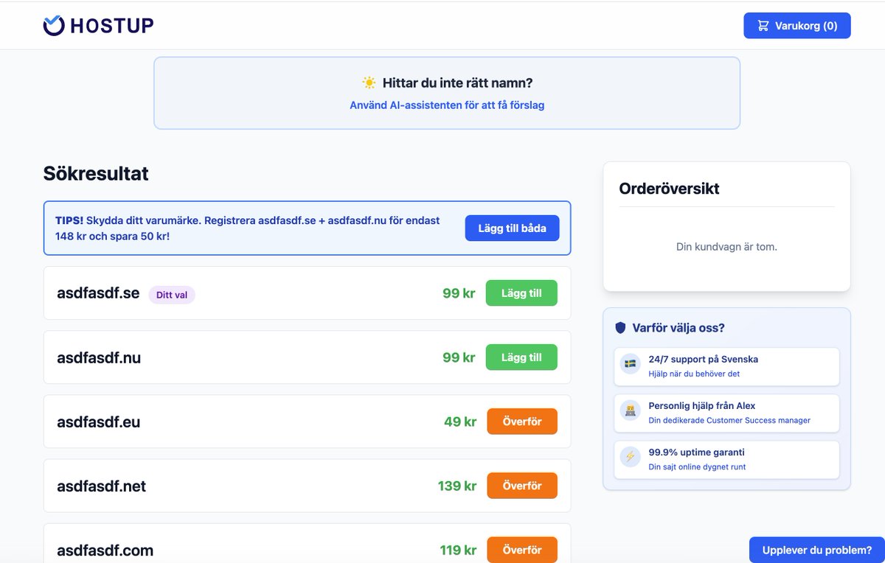Select the asdfasdf.se domain name
The width and height of the screenshot is (885, 563).
(98, 293)
